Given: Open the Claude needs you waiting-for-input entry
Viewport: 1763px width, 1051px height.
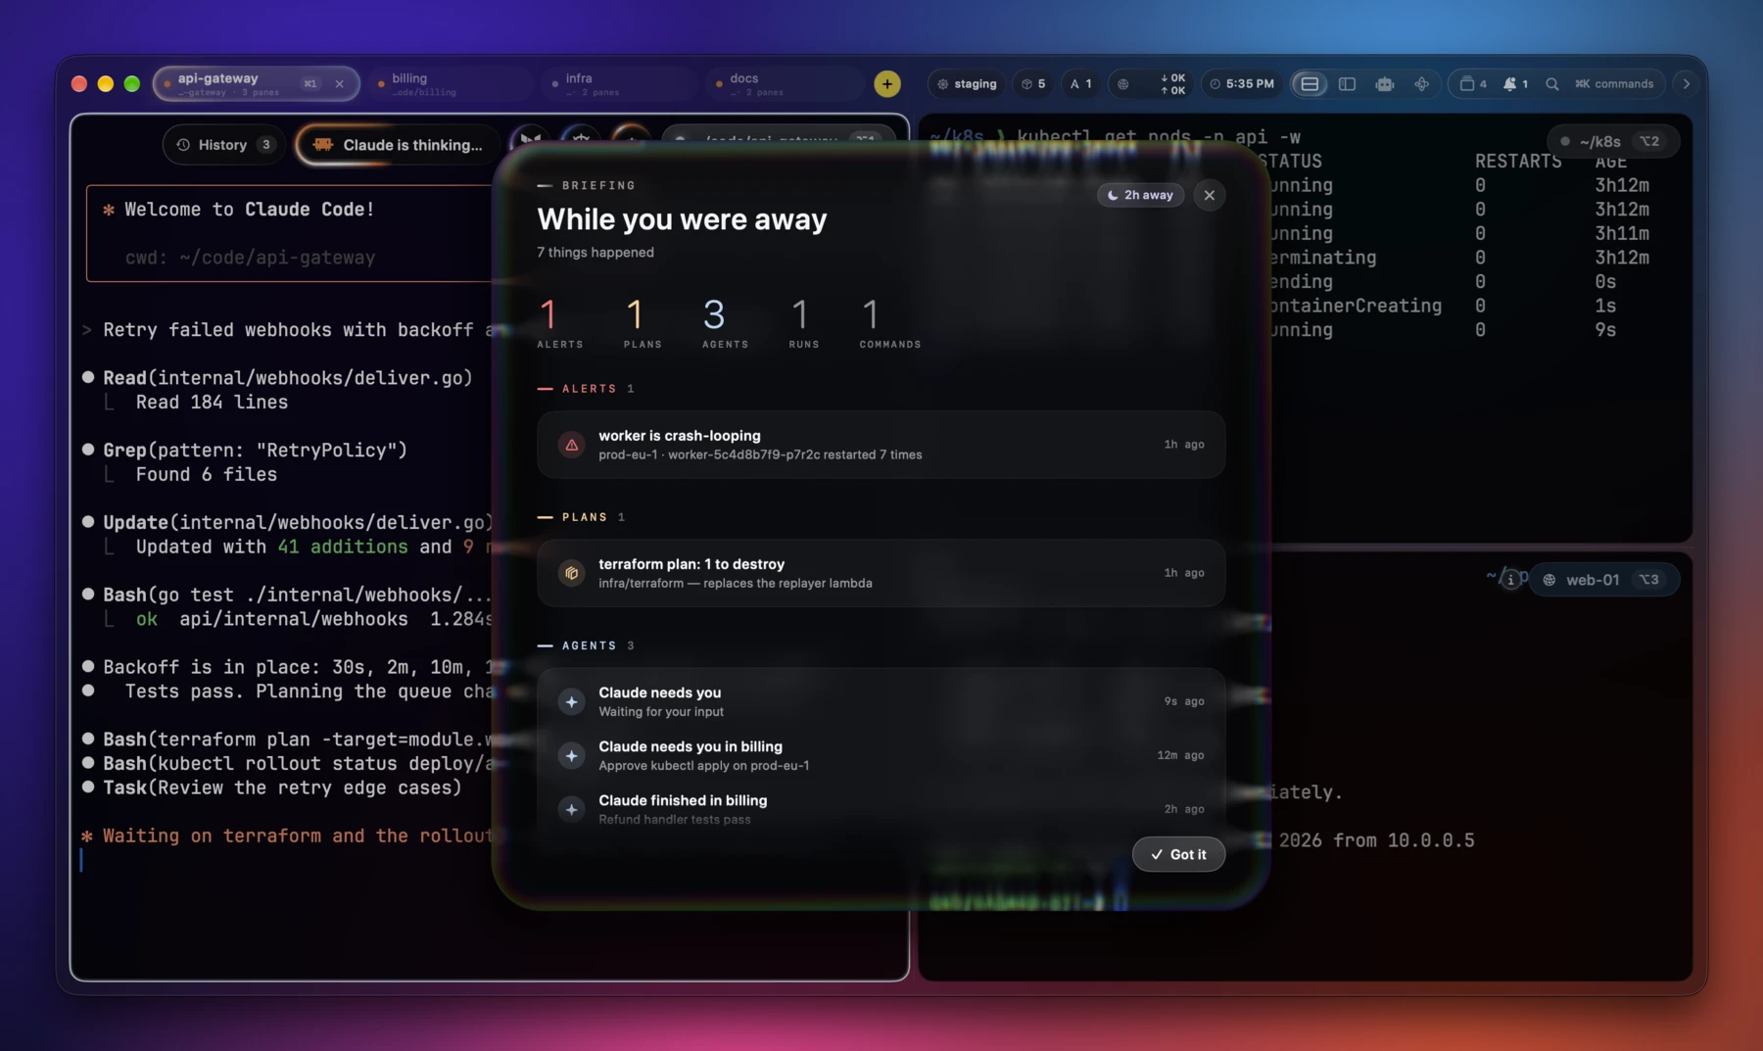Looking at the screenshot, I should (881, 701).
